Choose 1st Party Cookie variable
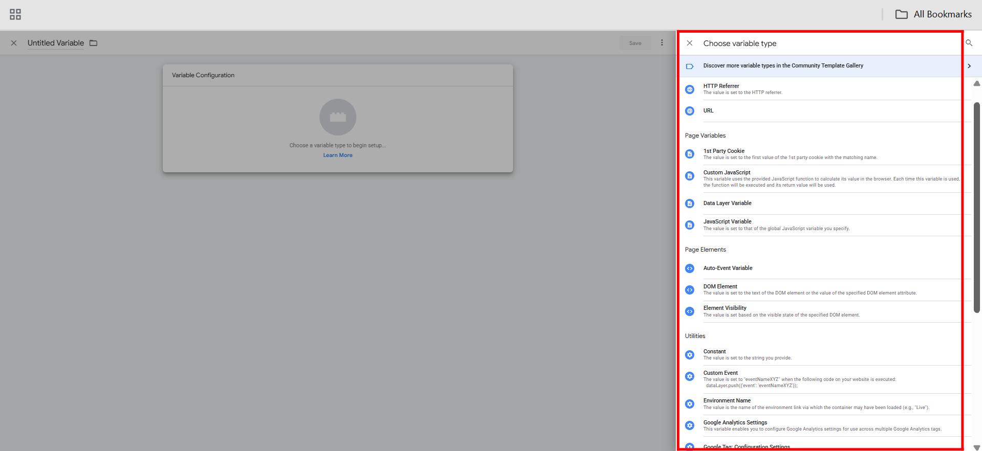This screenshot has width=982, height=451. [828, 154]
